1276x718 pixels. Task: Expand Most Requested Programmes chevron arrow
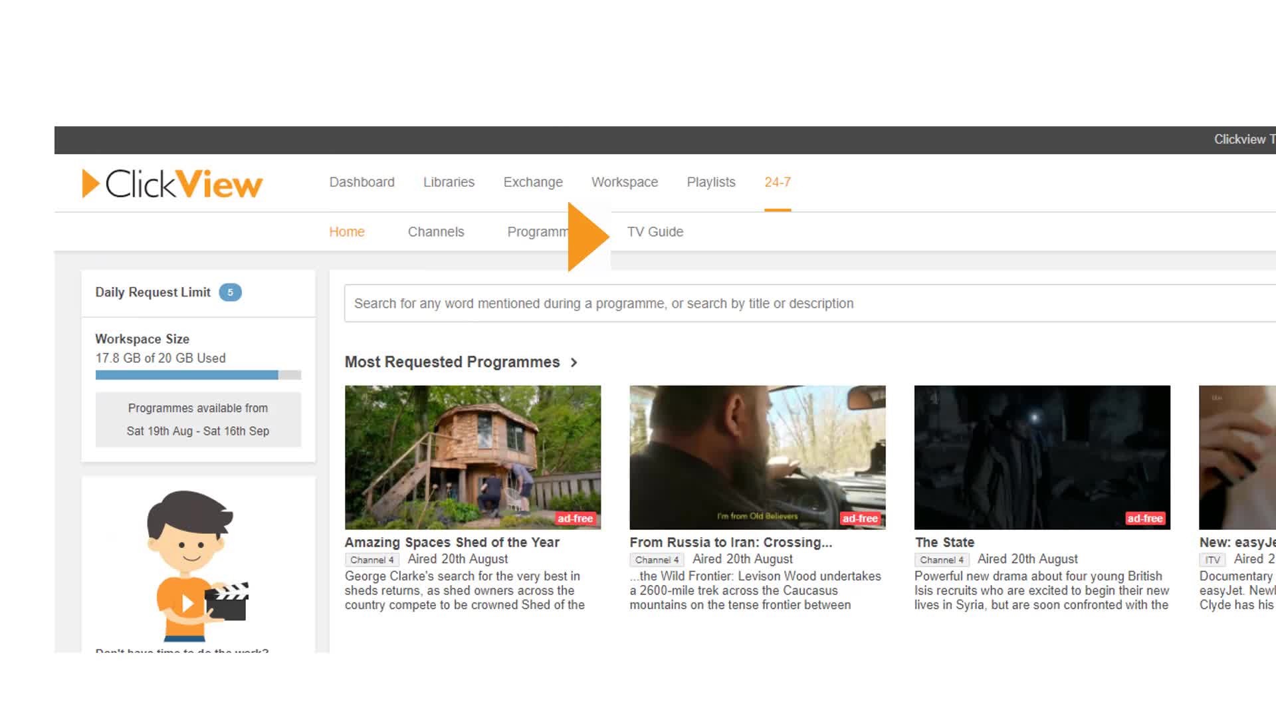[574, 362]
